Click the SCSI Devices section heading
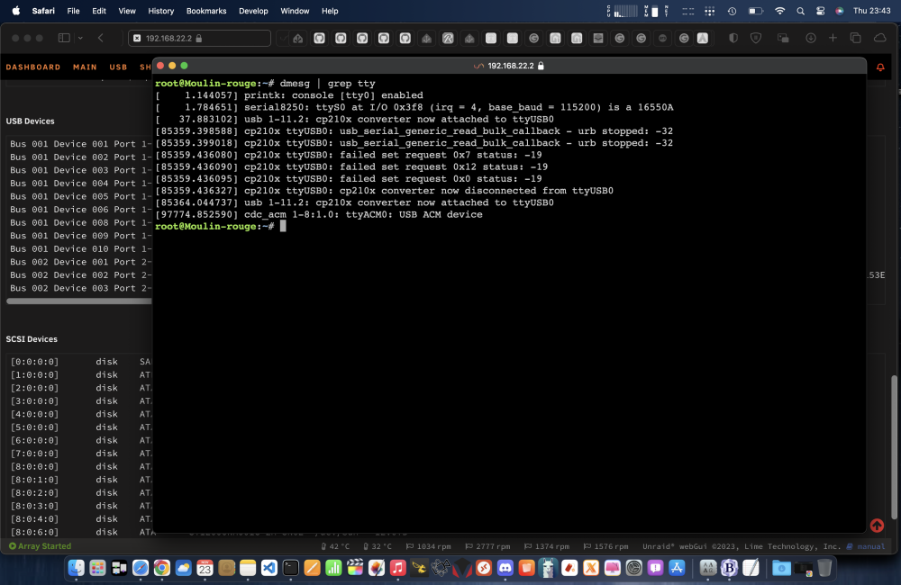Screen dimensions: 901x585 coord(32,339)
